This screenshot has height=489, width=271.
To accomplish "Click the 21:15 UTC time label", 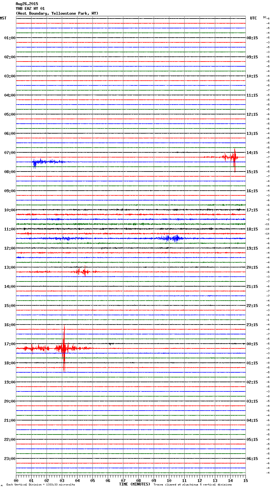I will [x=252, y=287].
